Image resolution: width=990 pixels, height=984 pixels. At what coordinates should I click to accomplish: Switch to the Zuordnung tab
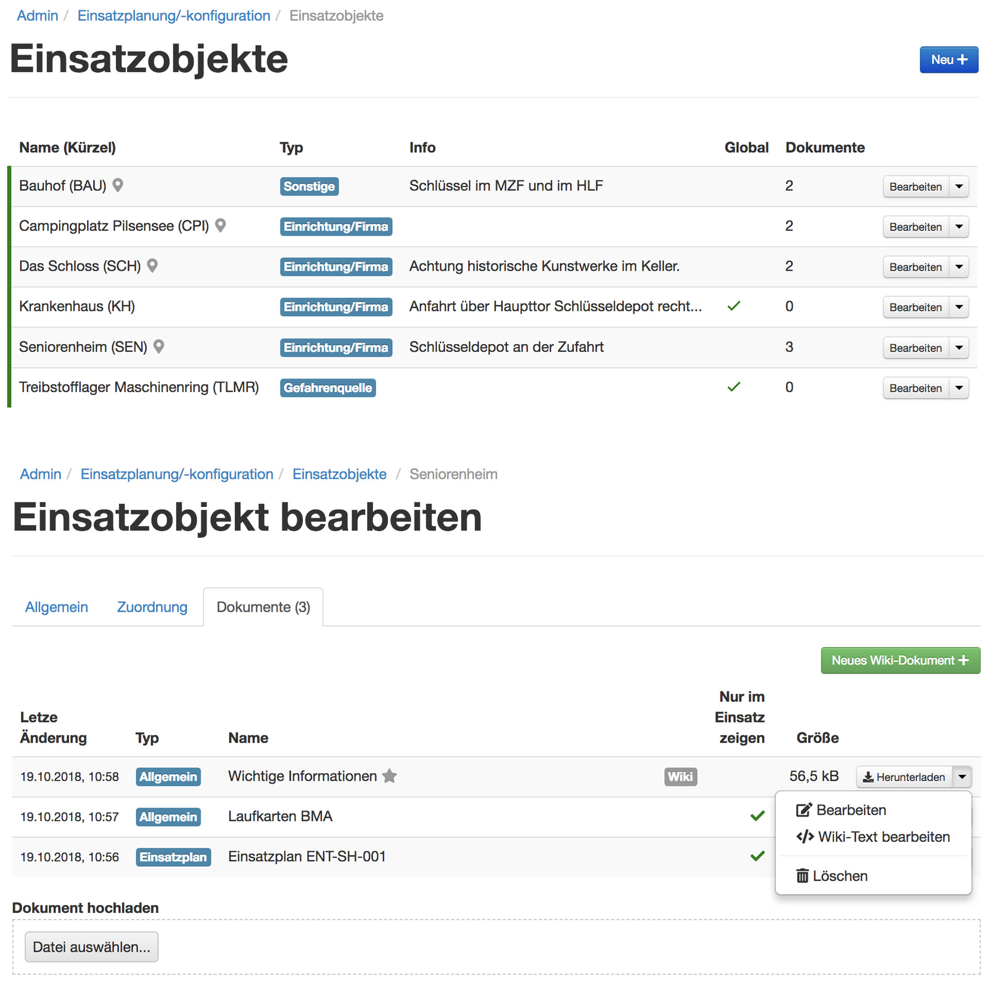[152, 607]
